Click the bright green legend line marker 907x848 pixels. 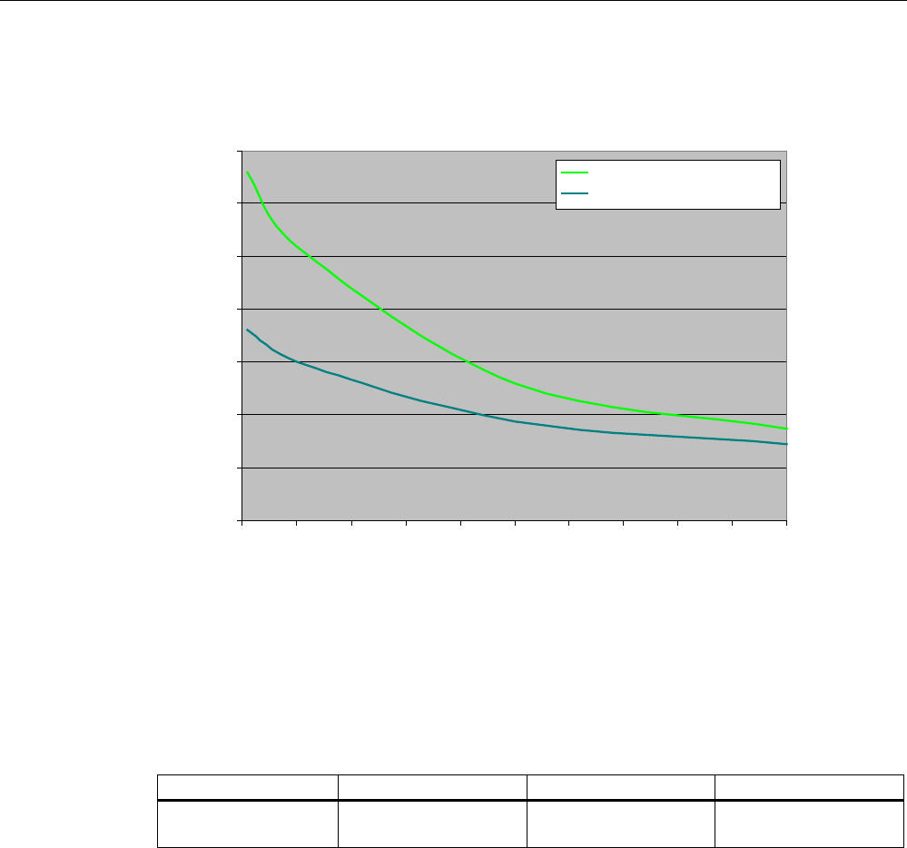575,173
